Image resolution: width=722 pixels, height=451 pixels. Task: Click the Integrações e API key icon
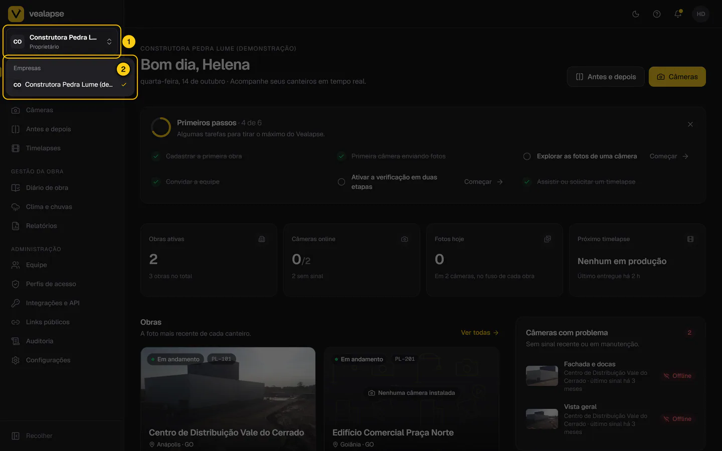pos(16,303)
